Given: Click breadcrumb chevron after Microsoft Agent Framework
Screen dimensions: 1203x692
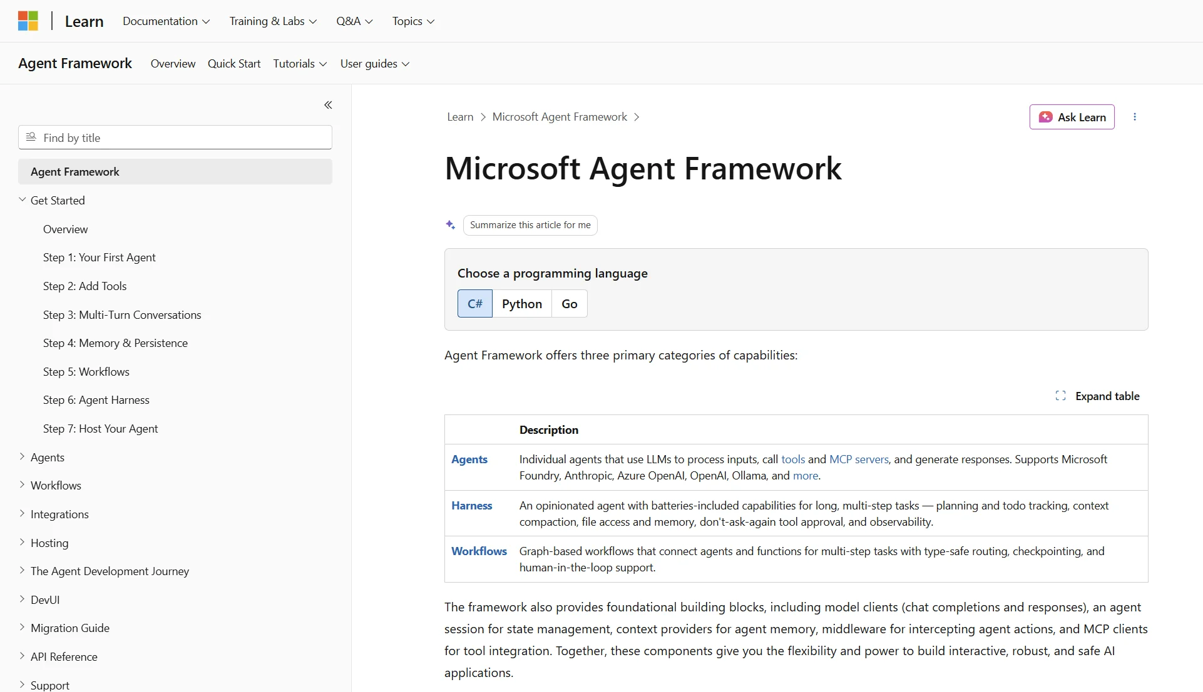Looking at the screenshot, I should click(x=637, y=117).
